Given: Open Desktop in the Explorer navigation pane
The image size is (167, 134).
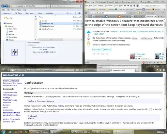Looking at the screenshot, I should coord(9,23).
